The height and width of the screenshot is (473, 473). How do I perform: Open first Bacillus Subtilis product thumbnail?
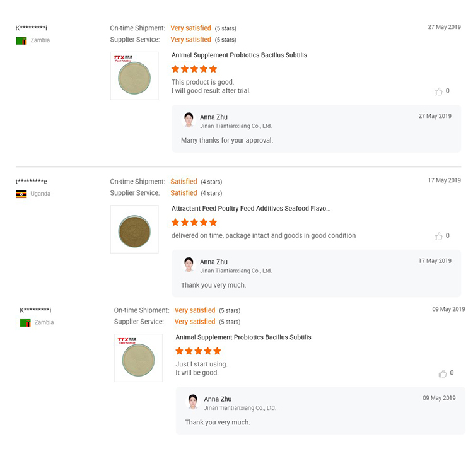pos(134,76)
